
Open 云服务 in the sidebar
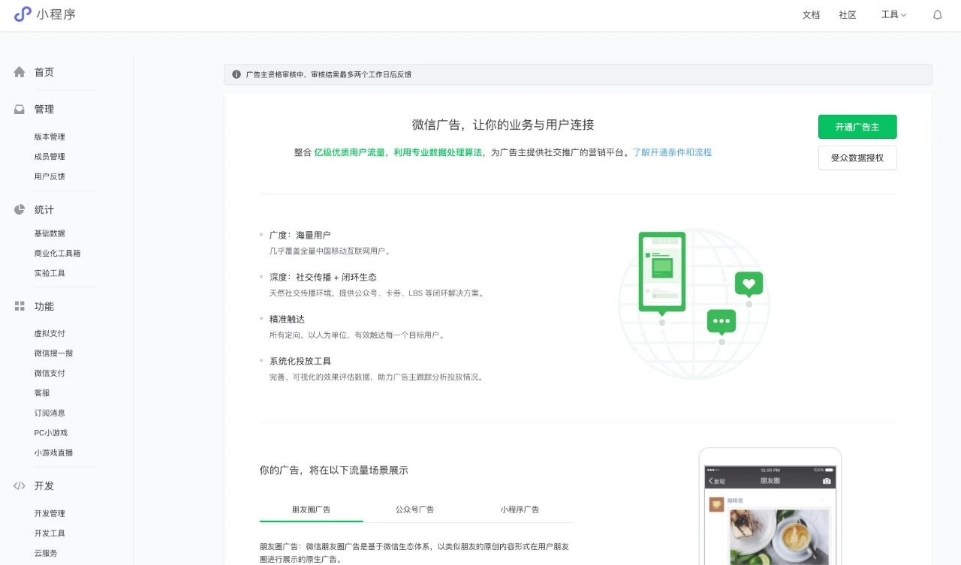pos(46,553)
